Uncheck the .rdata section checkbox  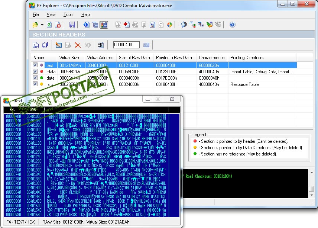35,71
